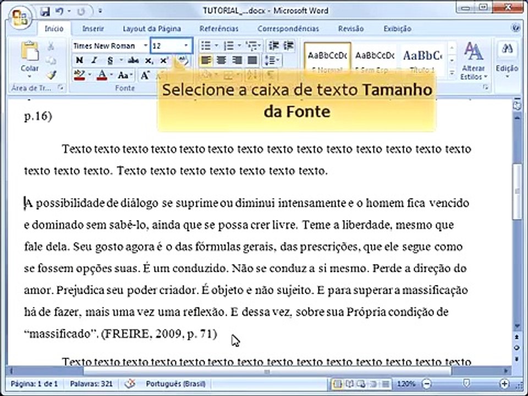528x396 pixels.
Task: Toggle underline (S) formatting
Action: click(110, 61)
